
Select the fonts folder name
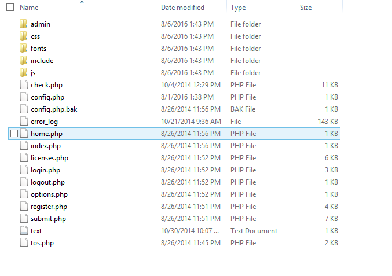pos(38,49)
